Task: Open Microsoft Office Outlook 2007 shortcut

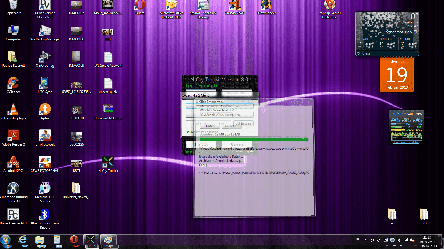Action: tap(171, 5)
